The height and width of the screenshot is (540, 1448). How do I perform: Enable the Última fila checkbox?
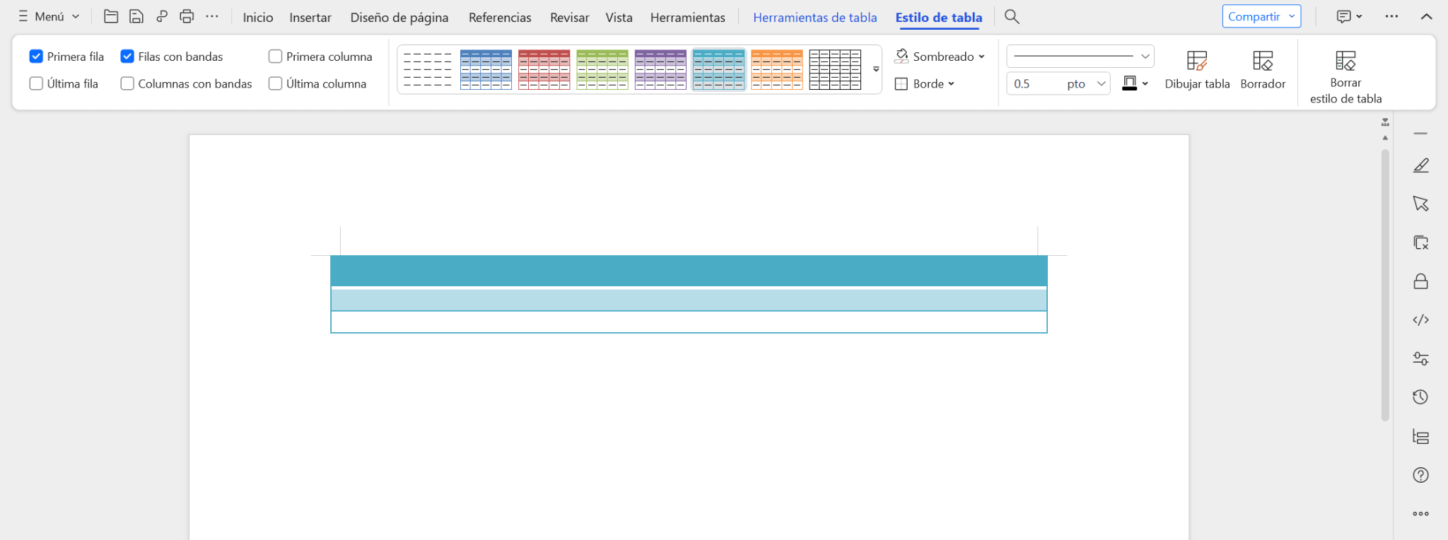[x=36, y=83]
